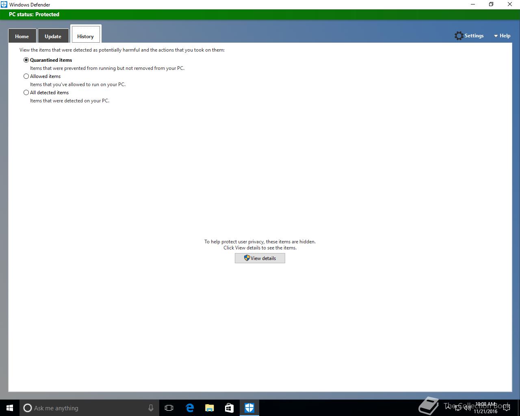
Task: Open Task View from the taskbar
Action: (x=169, y=408)
